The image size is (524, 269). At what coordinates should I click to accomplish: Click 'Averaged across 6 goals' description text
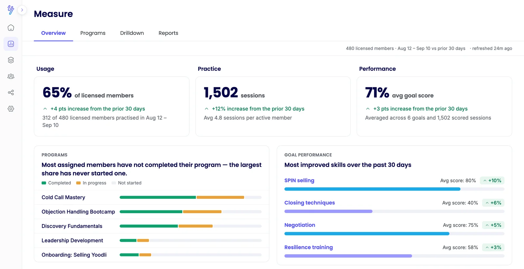[428, 118]
